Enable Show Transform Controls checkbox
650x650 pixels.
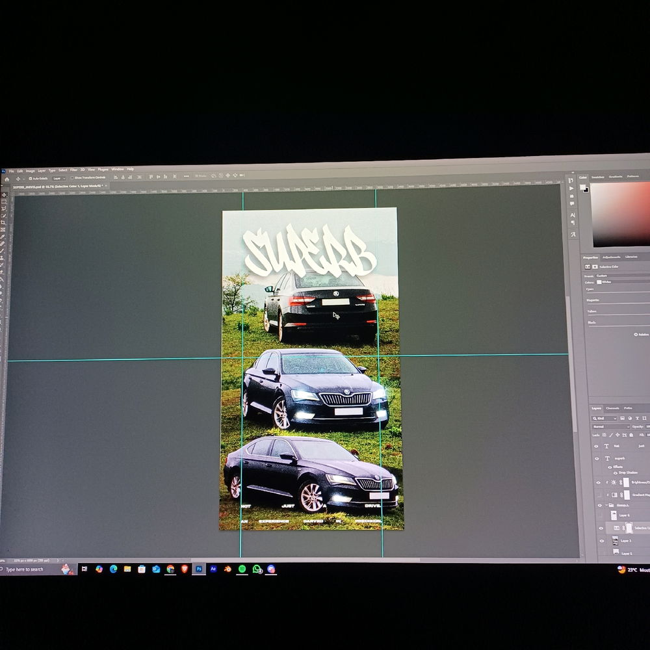click(x=72, y=177)
